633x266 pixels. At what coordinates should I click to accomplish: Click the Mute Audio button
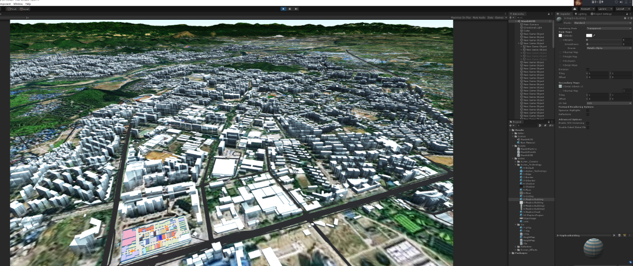(478, 18)
